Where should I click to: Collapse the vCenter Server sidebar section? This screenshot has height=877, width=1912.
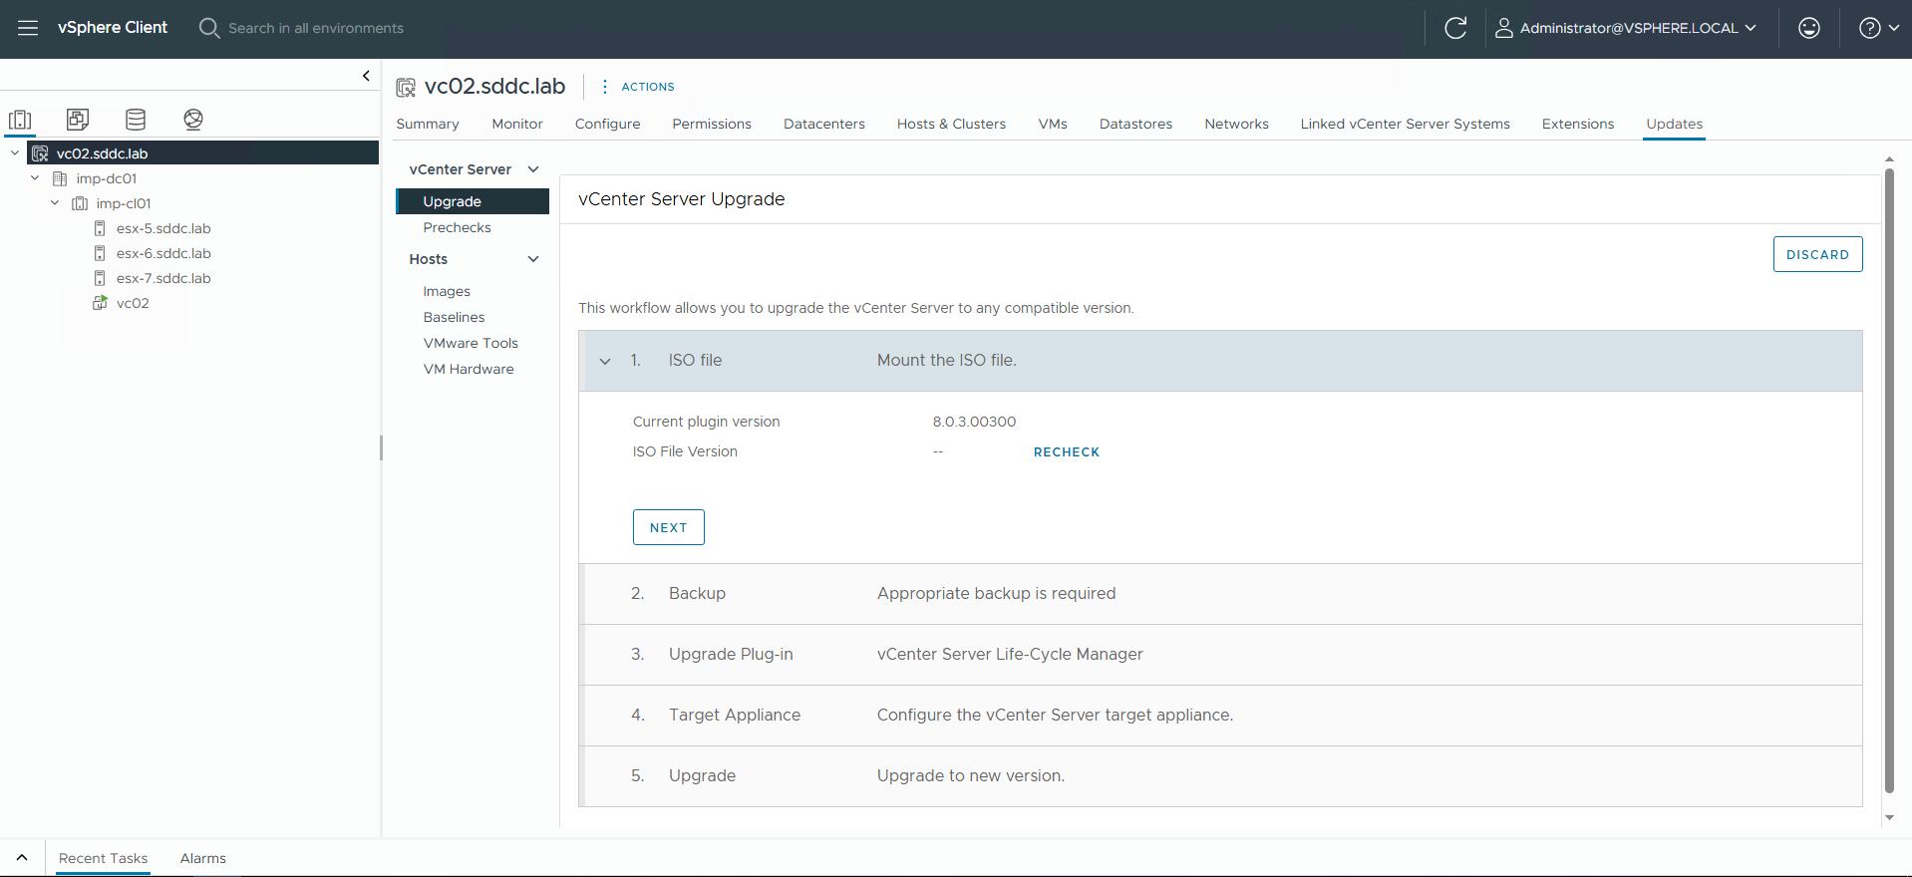click(533, 169)
